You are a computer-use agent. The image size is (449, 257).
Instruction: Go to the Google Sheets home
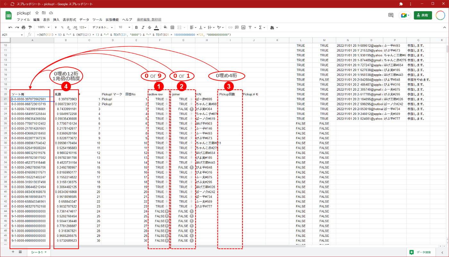click(x=8, y=15)
